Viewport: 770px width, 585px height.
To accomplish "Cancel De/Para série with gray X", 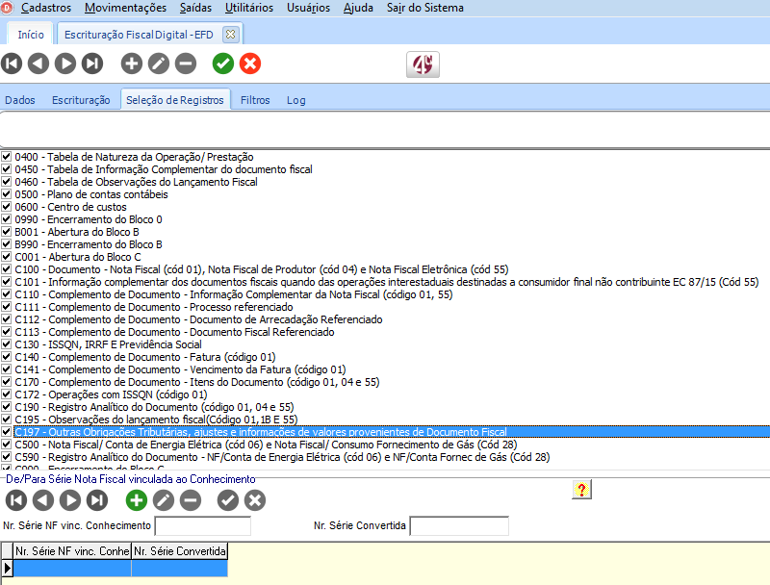I will coord(255,500).
